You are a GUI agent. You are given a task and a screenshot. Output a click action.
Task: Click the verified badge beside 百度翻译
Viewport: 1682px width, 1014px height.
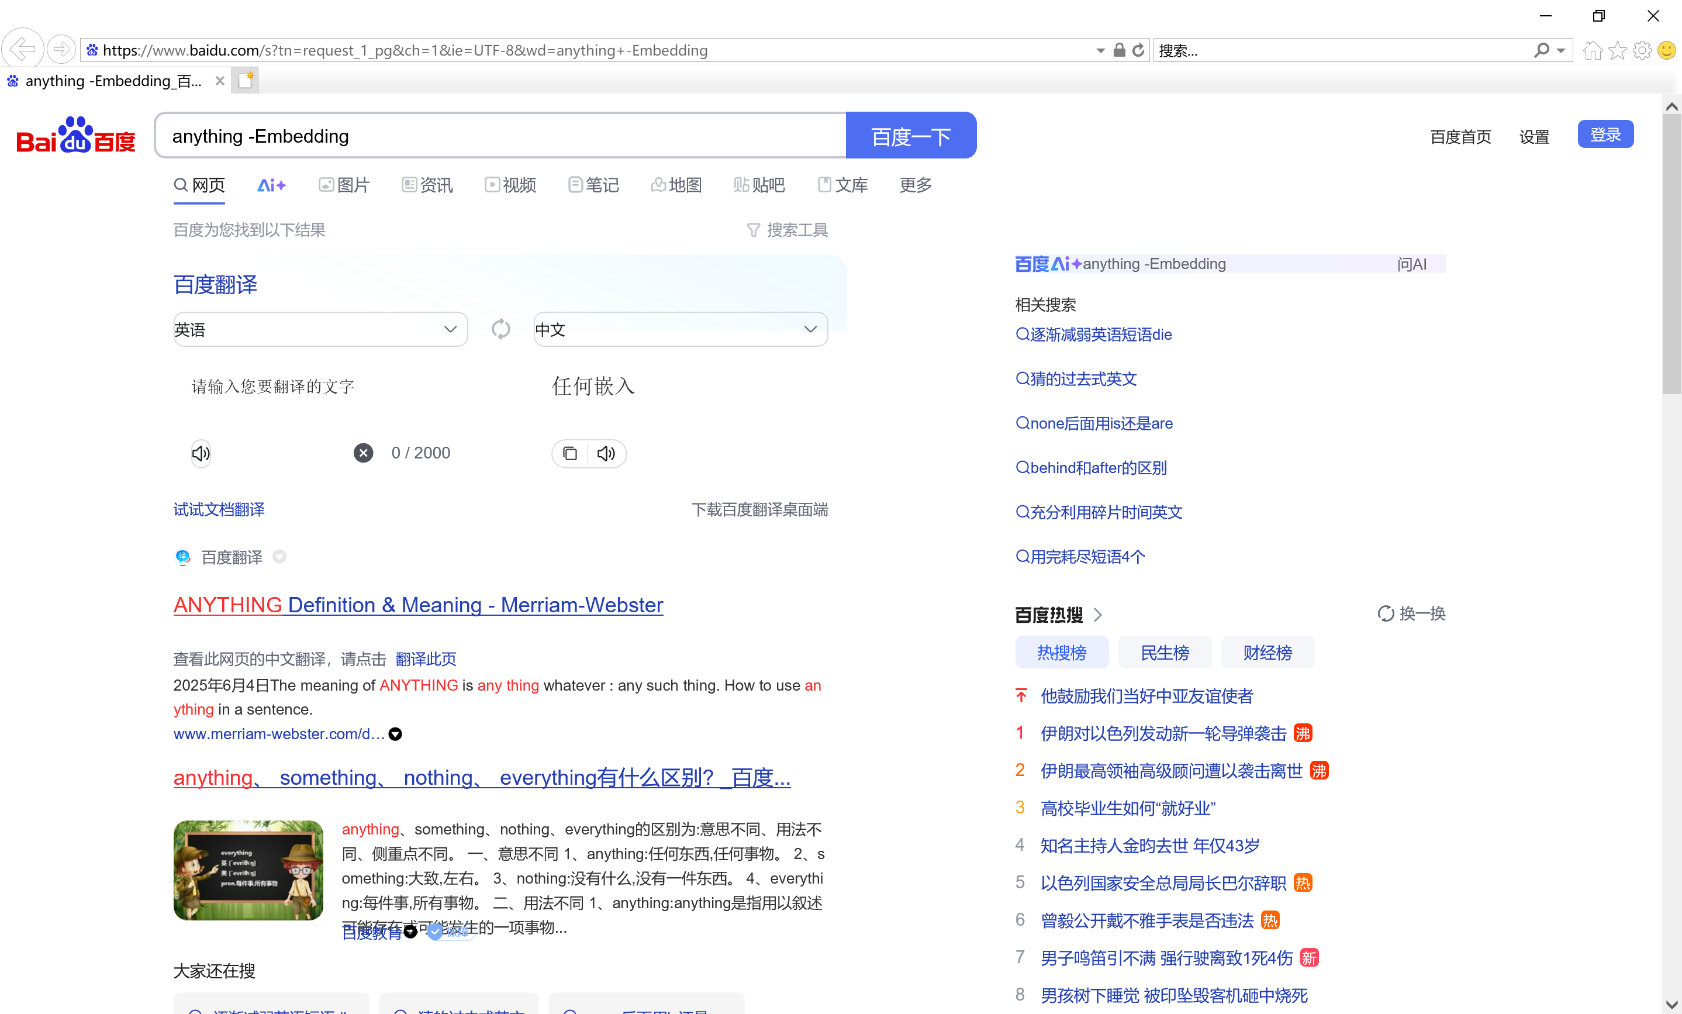click(x=279, y=557)
